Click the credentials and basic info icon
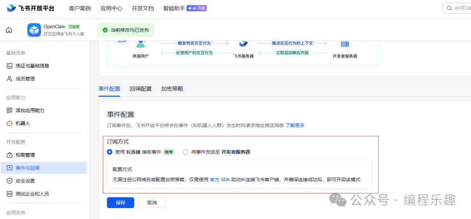 pyautogui.click(x=9, y=66)
